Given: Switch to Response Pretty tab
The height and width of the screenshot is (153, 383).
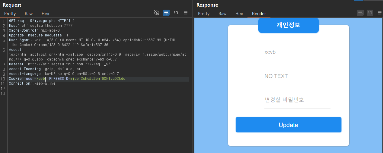Looking at the screenshot, I should tap(204, 14).
